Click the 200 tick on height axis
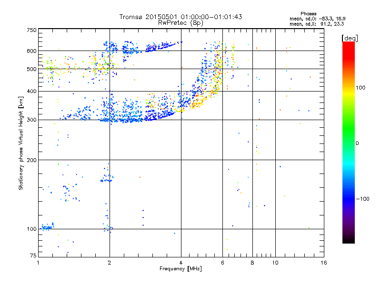 [x=31, y=160]
